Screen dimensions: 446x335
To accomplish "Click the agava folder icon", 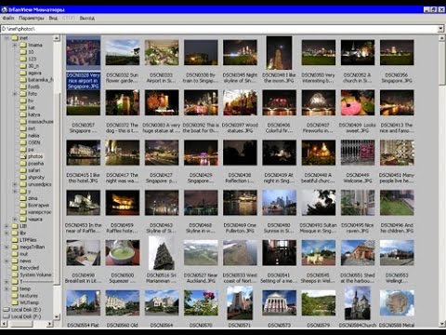I will coord(23,73).
